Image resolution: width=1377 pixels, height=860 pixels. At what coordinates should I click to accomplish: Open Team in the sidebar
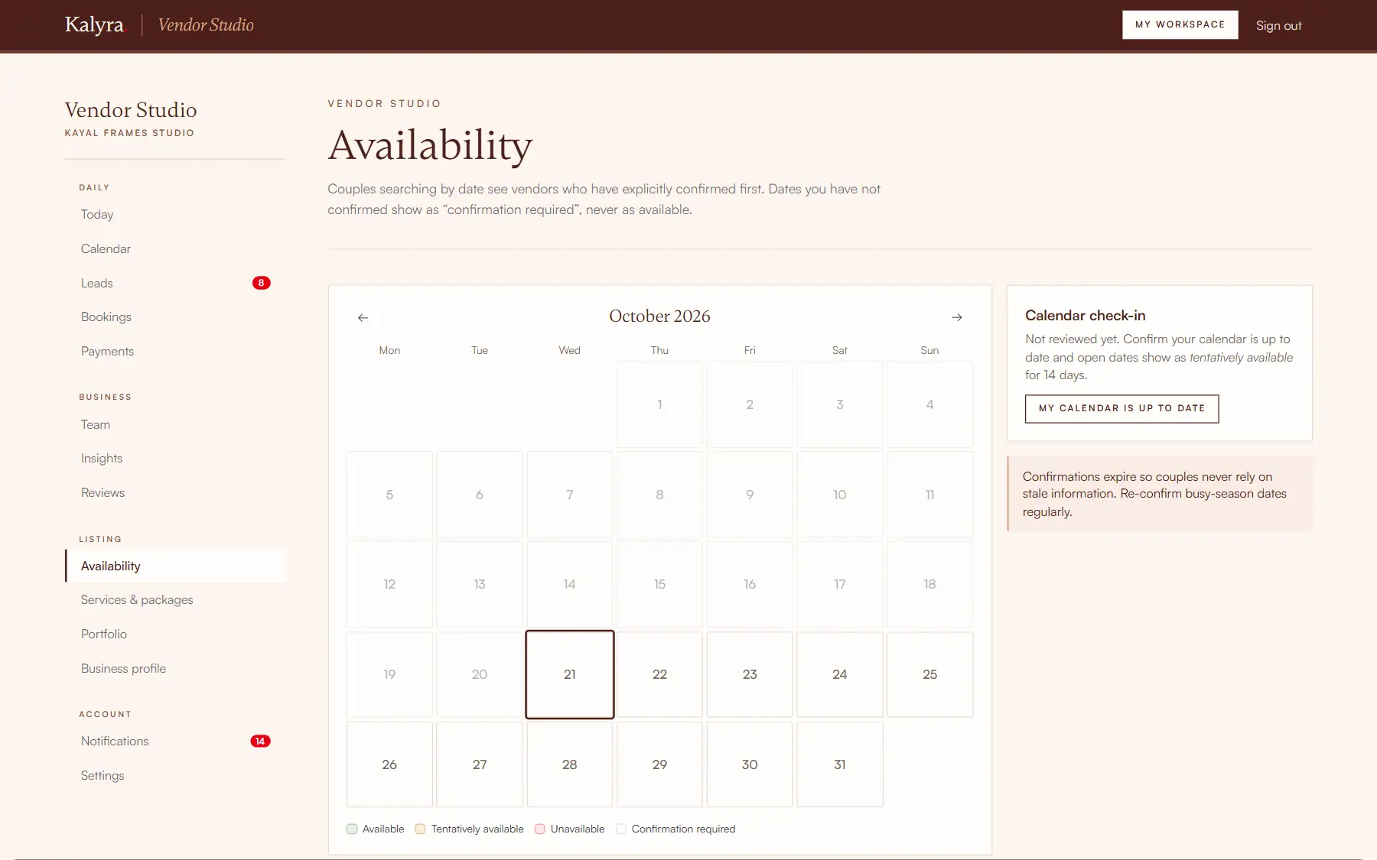coord(175,424)
